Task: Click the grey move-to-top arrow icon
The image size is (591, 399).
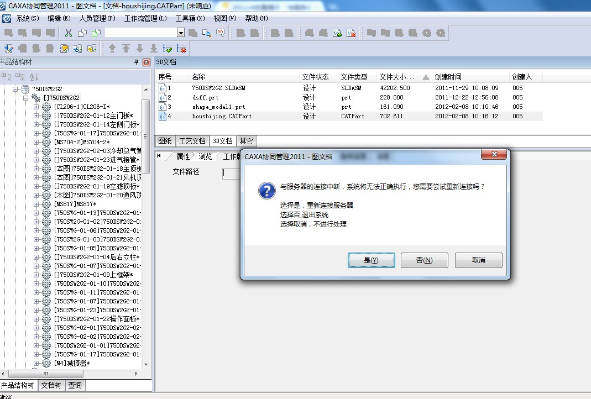Action: point(126,49)
